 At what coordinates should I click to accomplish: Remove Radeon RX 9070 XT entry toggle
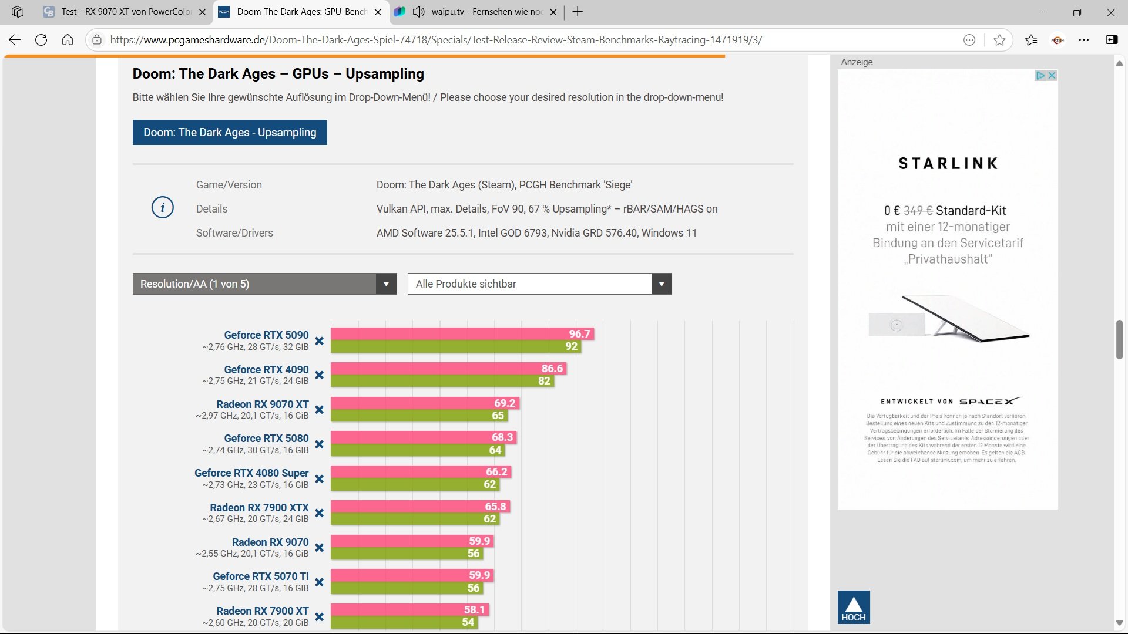[319, 410]
